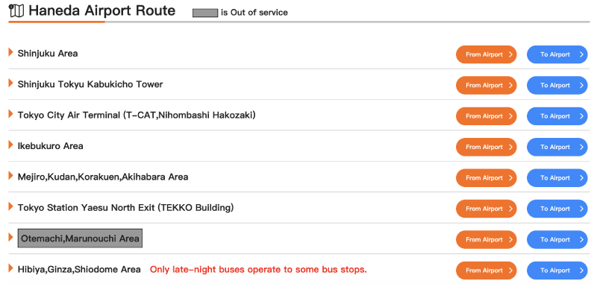
Task: Select From Airport for Hibiya,Ginza,Shiodome Area
Action: [487, 271]
